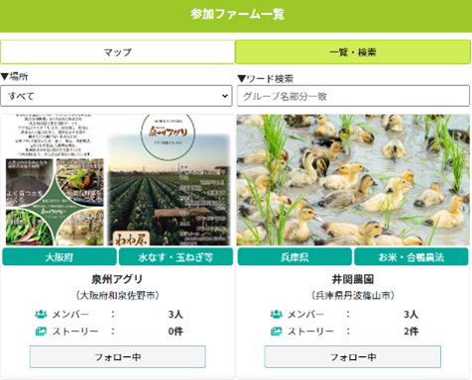Select the 一覧・検索 tab
Screen dimensions: 472x380
coord(353,52)
